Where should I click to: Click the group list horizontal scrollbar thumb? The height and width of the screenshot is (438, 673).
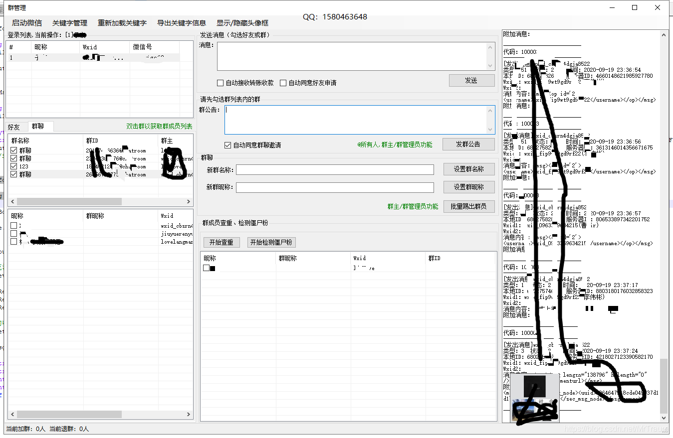[x=69, y=202]
